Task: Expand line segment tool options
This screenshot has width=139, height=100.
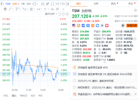Action: (13, 9)
